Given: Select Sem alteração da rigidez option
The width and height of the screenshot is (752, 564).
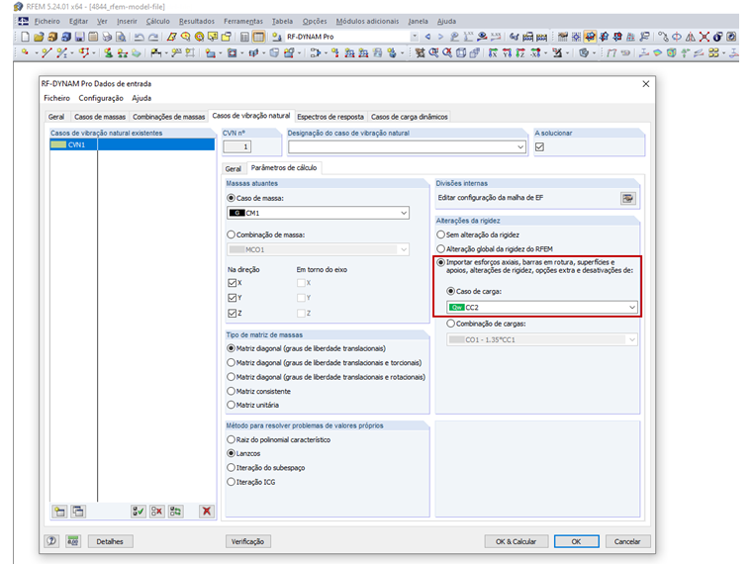Looking at the screenshot, I should pyautogui.click(x=440, y=235).
